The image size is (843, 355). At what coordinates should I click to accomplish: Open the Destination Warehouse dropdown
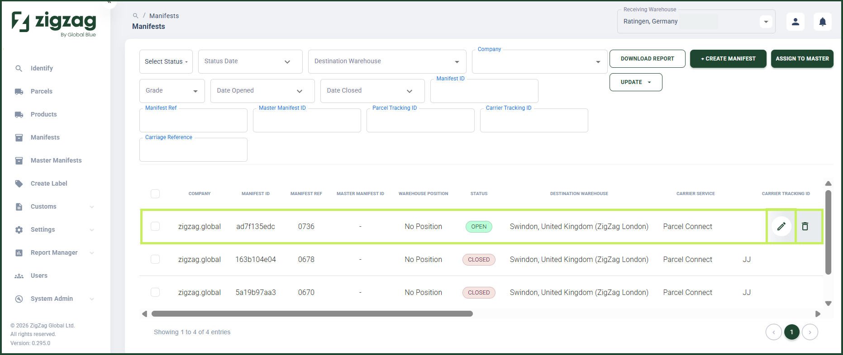point(387,61)
